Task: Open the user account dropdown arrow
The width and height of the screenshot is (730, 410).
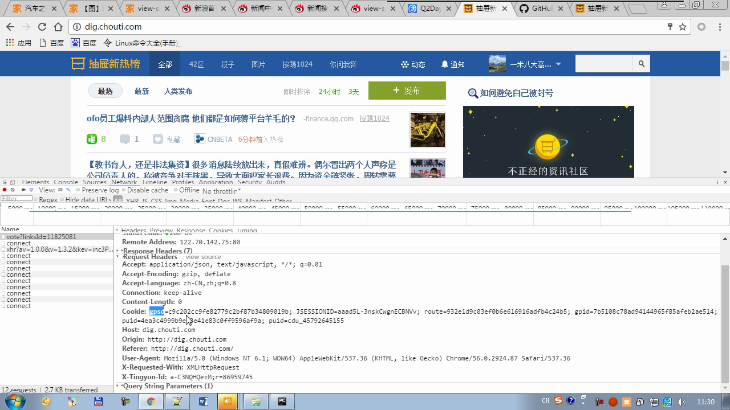Action: pyautogui.click(x=558, y=64)
